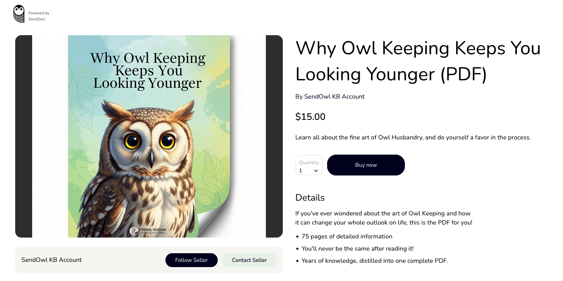Image resolution: width=563 pixels, height=281 pixels.
Task: Click the chevron arrow in Quantity selector
Action: click(x=316, y=171)
